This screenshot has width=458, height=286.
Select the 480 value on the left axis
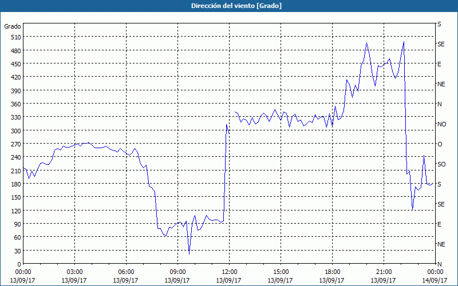point(17,51)
